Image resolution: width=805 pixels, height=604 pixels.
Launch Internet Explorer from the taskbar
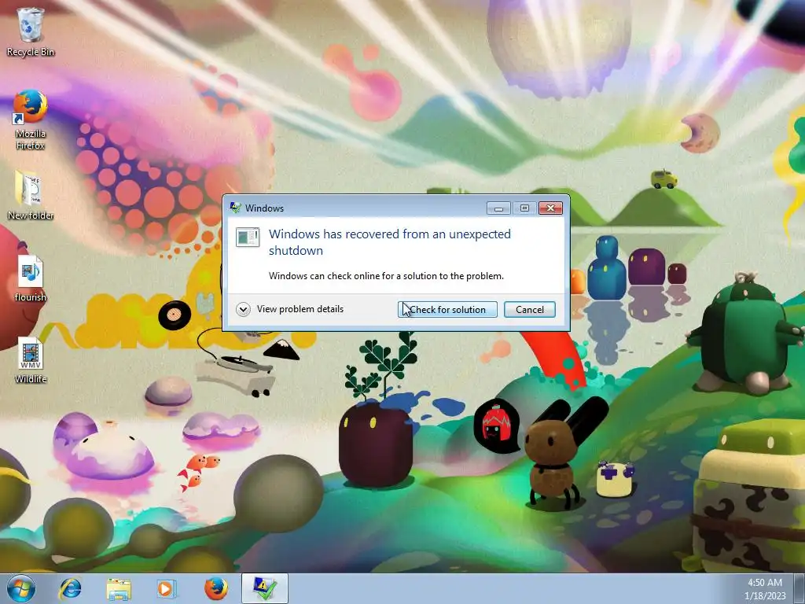tap(70, 588)
